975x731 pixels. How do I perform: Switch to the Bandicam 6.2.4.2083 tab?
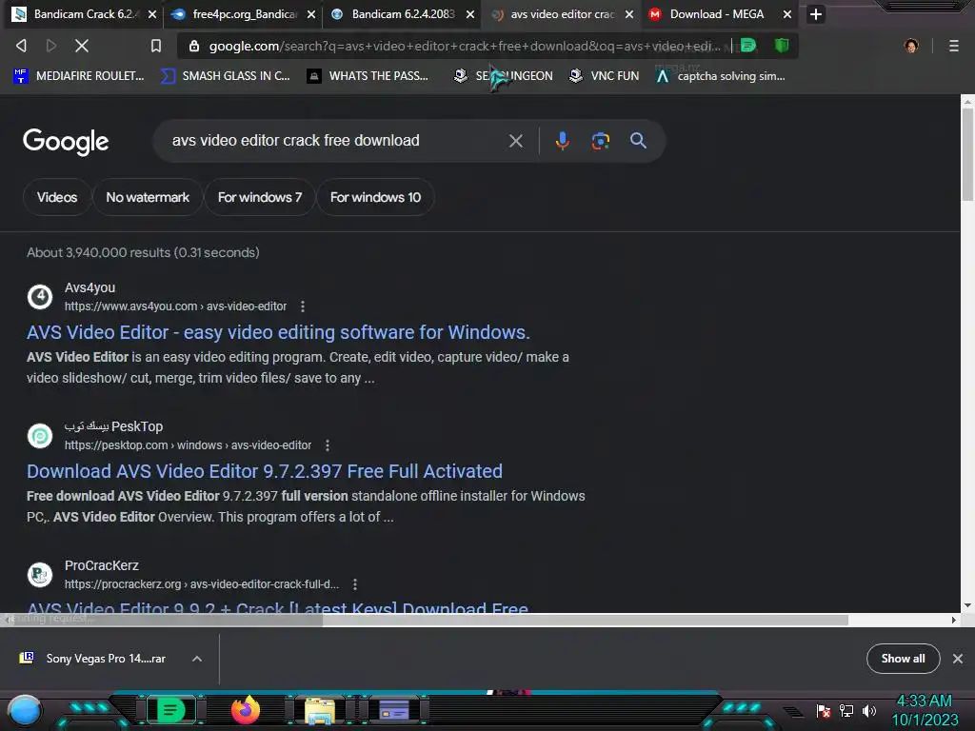click(x=403, y=13)
